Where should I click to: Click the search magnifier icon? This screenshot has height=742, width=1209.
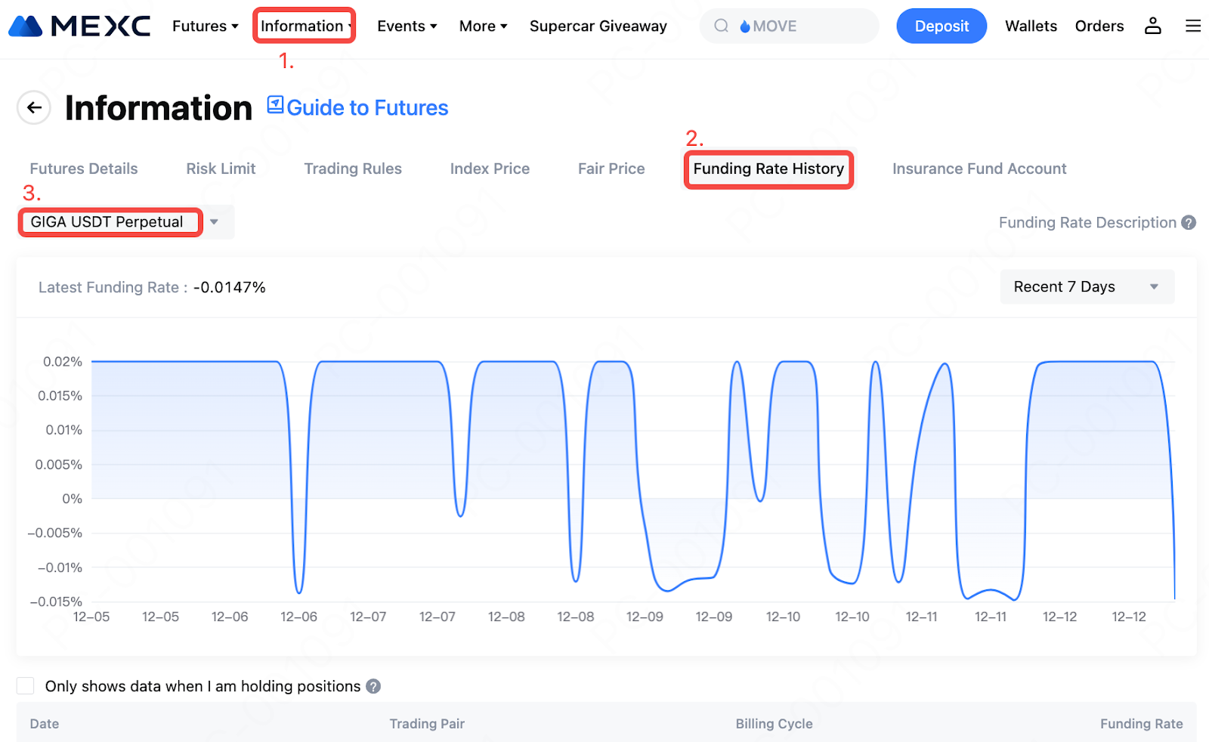point(722,26)
